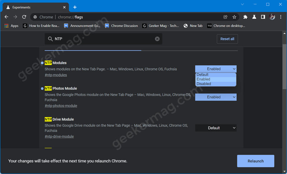Open the profile avatar menu

[272, 17]
